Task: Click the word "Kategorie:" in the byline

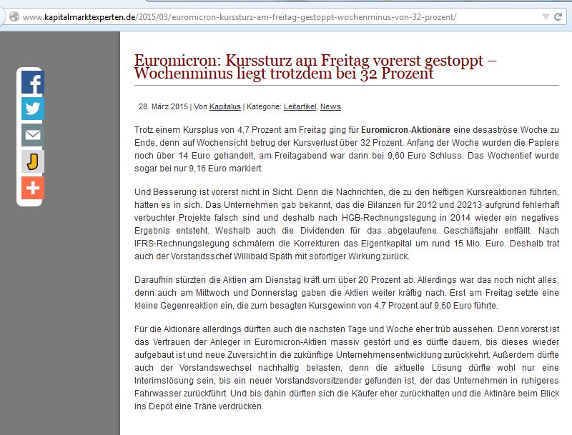Action: (264, 106)
